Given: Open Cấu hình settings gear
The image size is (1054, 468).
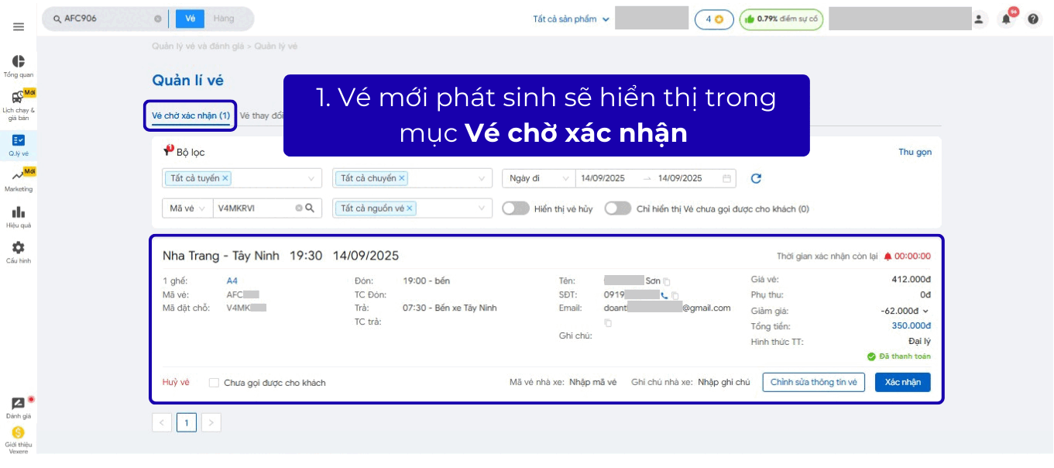Looking at the screenshot, I should point(19,252).
